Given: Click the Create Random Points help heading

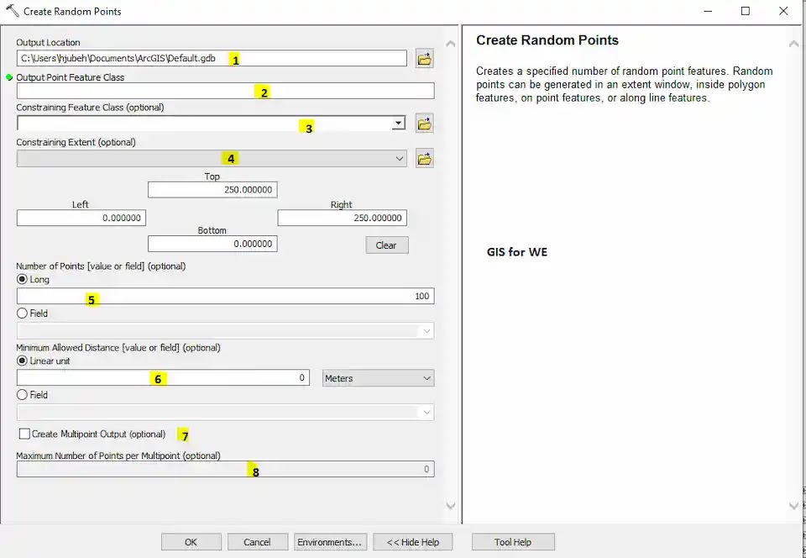Looking at the screenshot, I should click(x=547, y=40).
